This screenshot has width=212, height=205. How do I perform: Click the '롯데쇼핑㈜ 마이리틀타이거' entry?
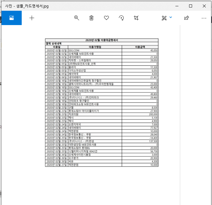[x=84, y=111]
